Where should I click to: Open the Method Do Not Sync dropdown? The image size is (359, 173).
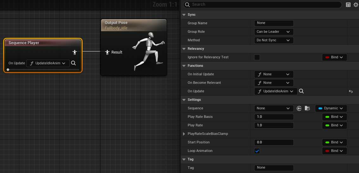[x=274, y=40]
